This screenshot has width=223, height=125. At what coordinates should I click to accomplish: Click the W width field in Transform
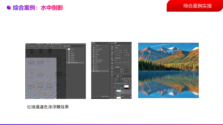click(x=121, y=50)
